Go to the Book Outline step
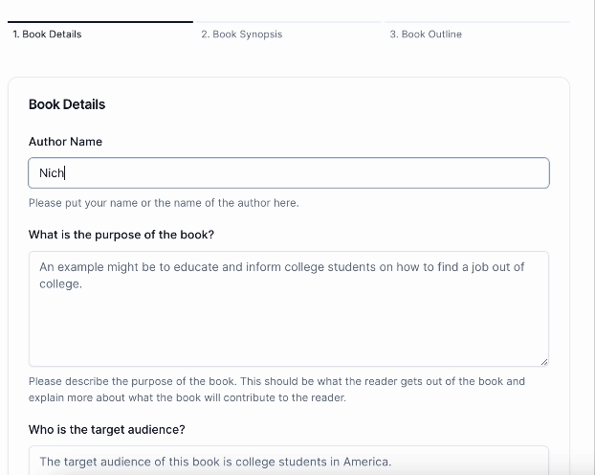The image size is (595, 475). coord(426,34)
